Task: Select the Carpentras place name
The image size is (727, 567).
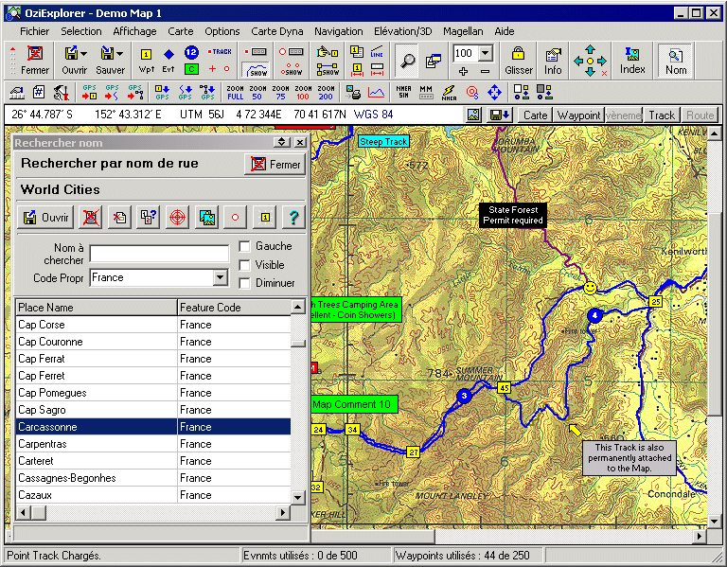Action: [43, 444]
